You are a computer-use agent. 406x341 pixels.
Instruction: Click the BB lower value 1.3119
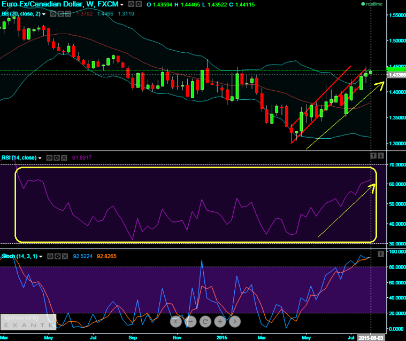click(126, 14)
